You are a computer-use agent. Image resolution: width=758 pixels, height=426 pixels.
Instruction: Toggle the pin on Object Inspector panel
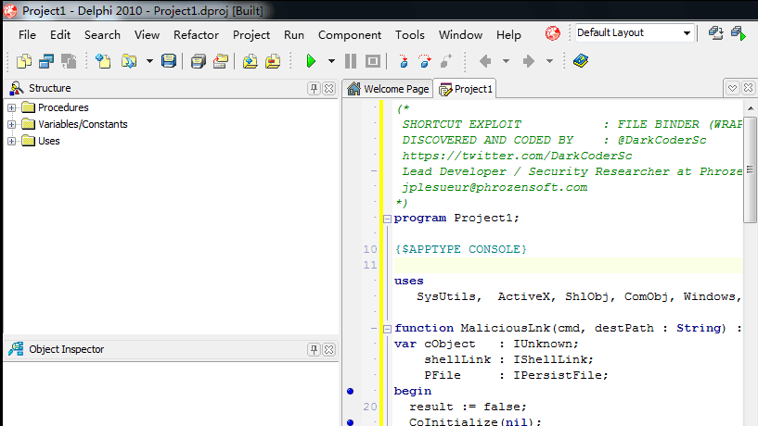(314, 349)
